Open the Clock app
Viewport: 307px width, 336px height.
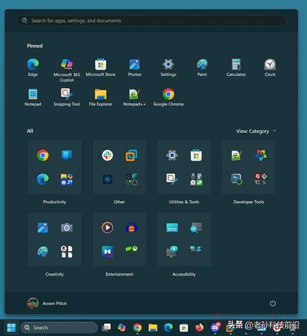click(270, 68)
